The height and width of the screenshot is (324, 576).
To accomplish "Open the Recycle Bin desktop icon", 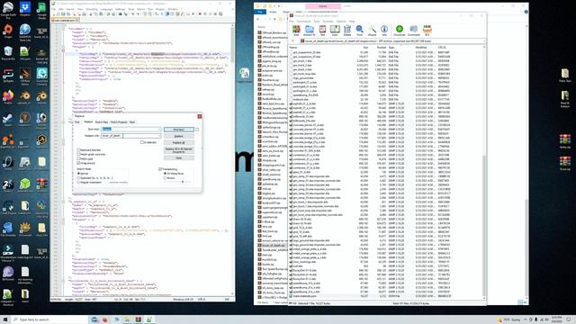I will pyautogui.click(x=8, y=53).
